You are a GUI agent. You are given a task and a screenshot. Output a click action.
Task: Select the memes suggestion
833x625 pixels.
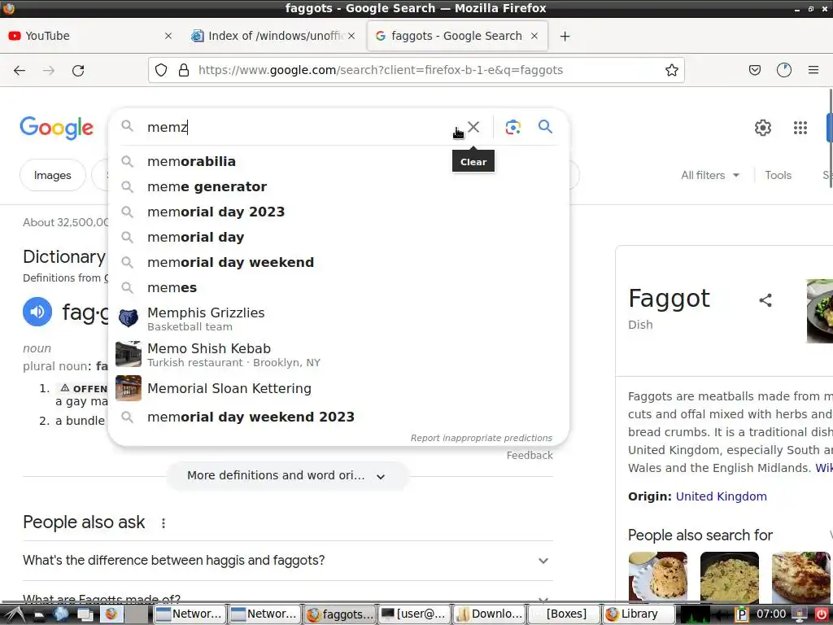pyautogui.click(x=338, y=287)
